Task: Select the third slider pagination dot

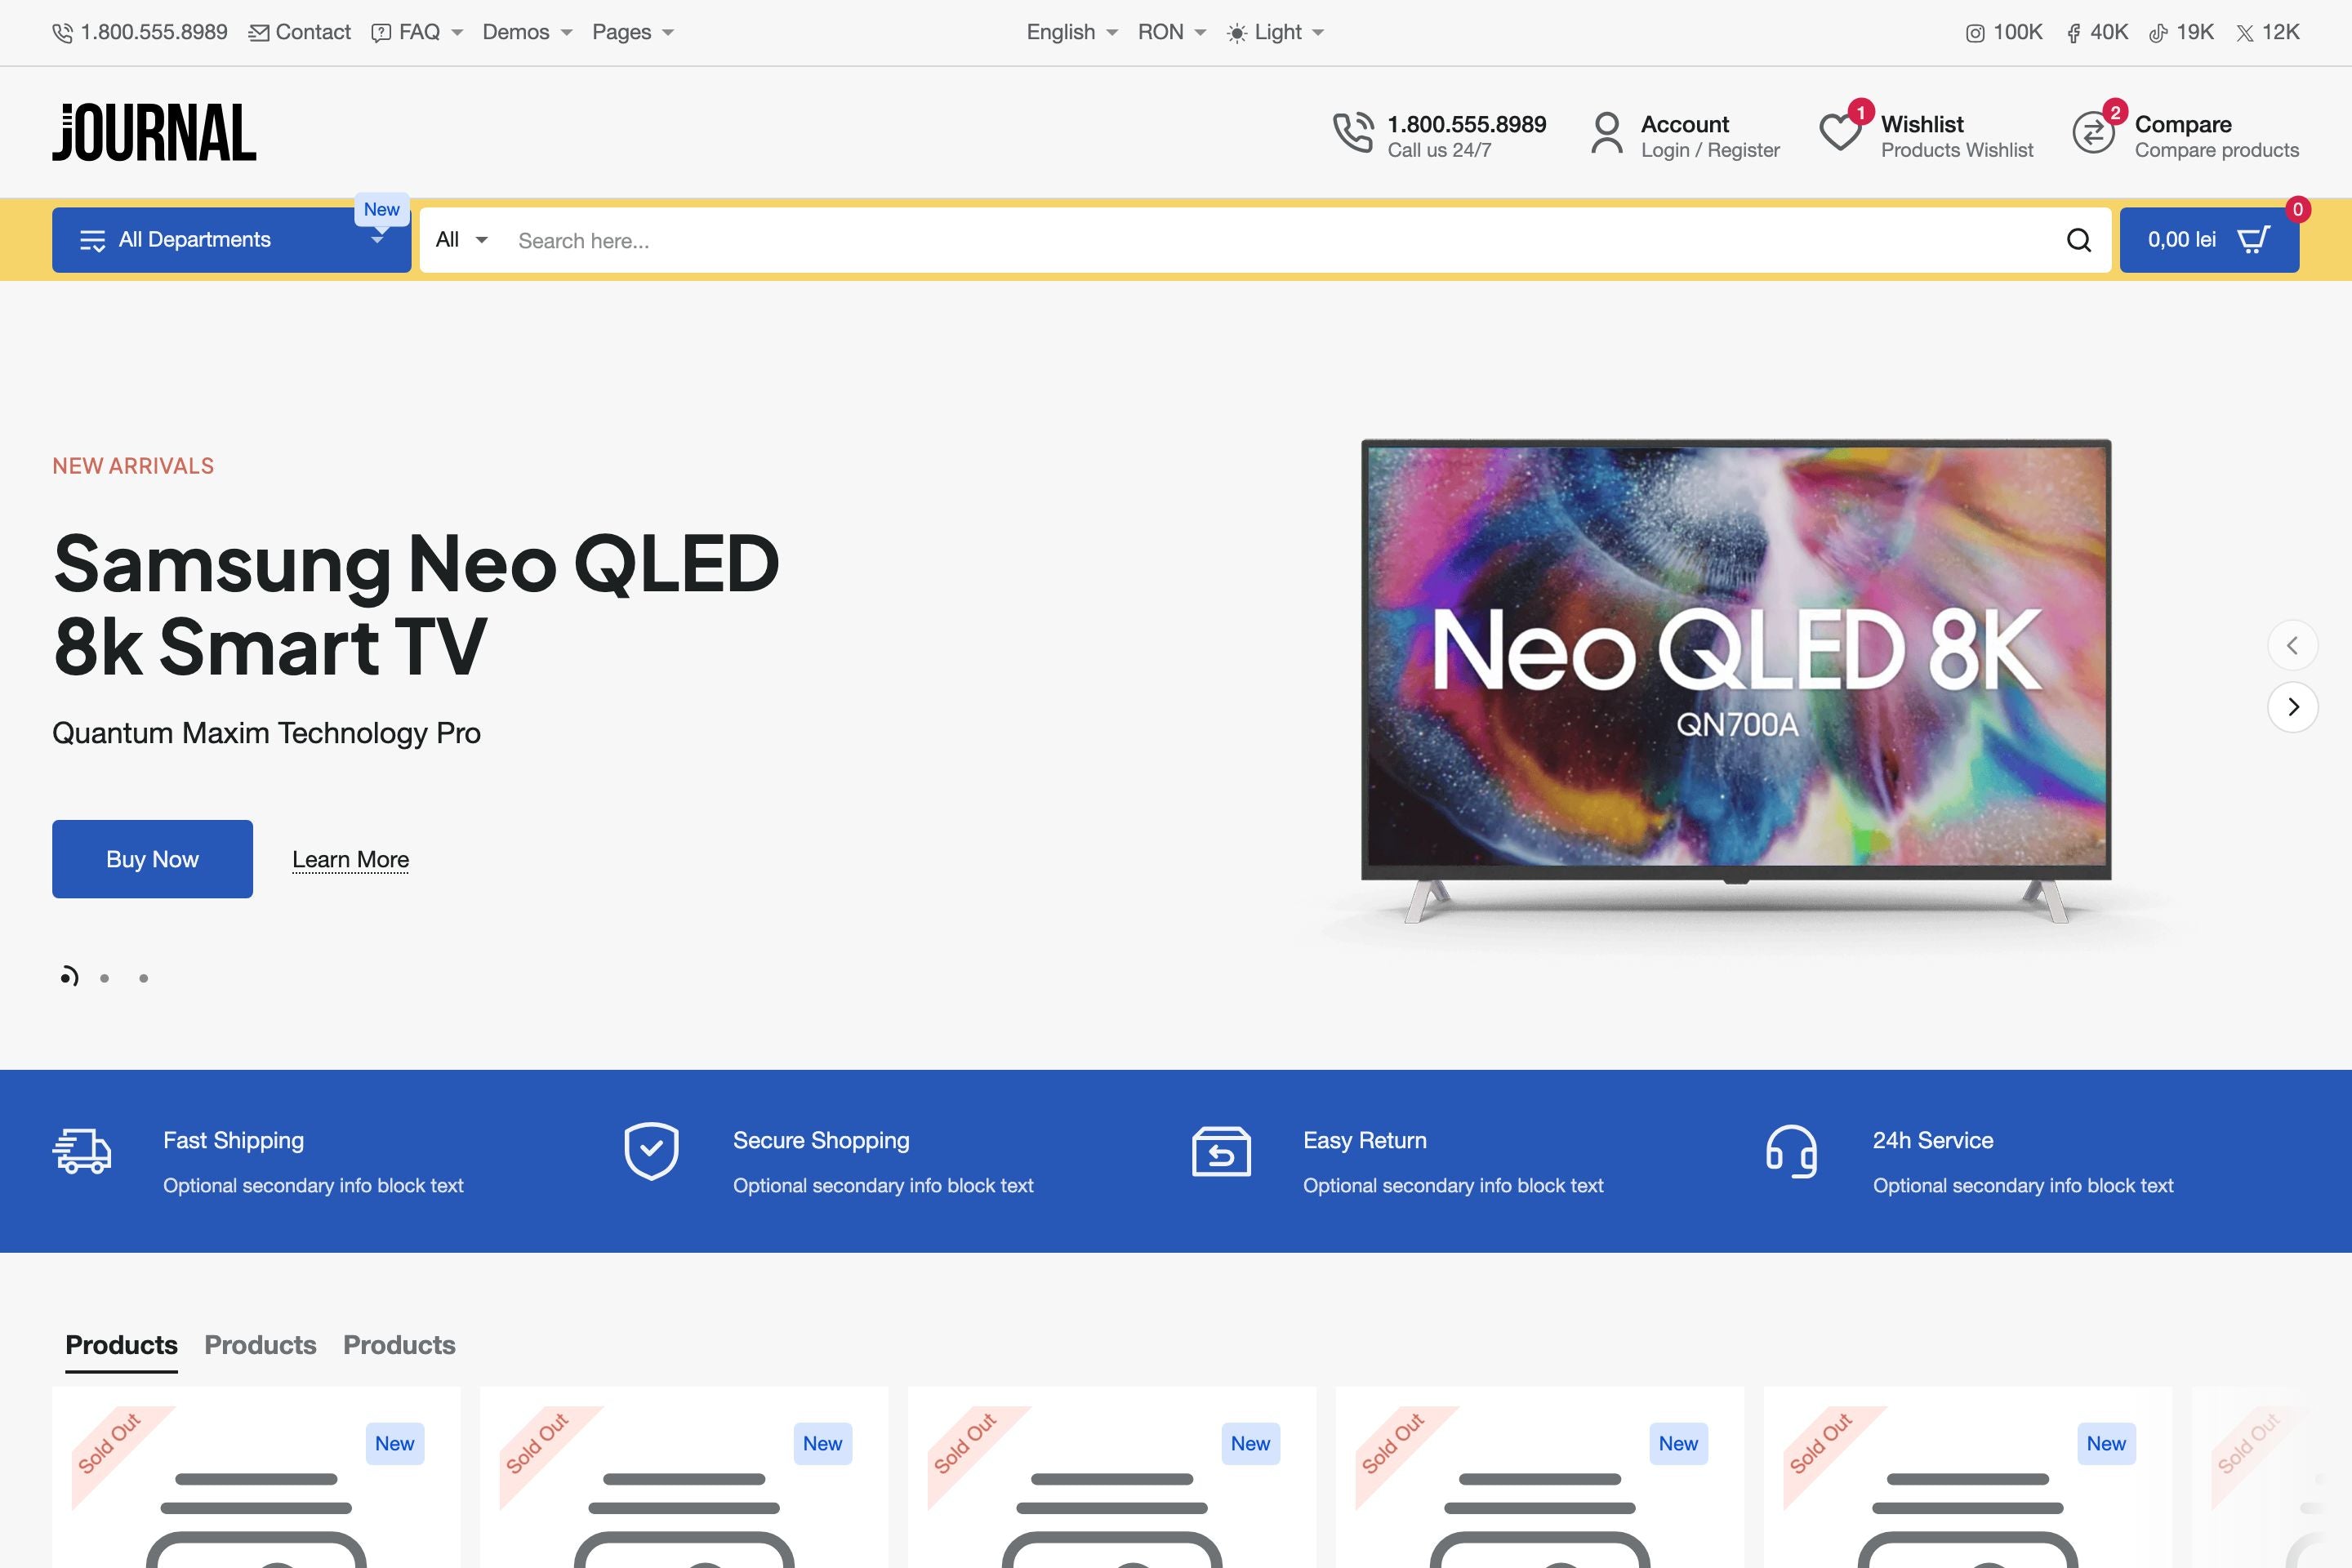Action: pos(143,978)
